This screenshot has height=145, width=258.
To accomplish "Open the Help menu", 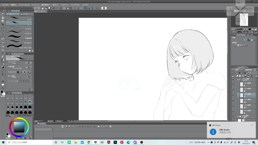I will coord(85,5).
